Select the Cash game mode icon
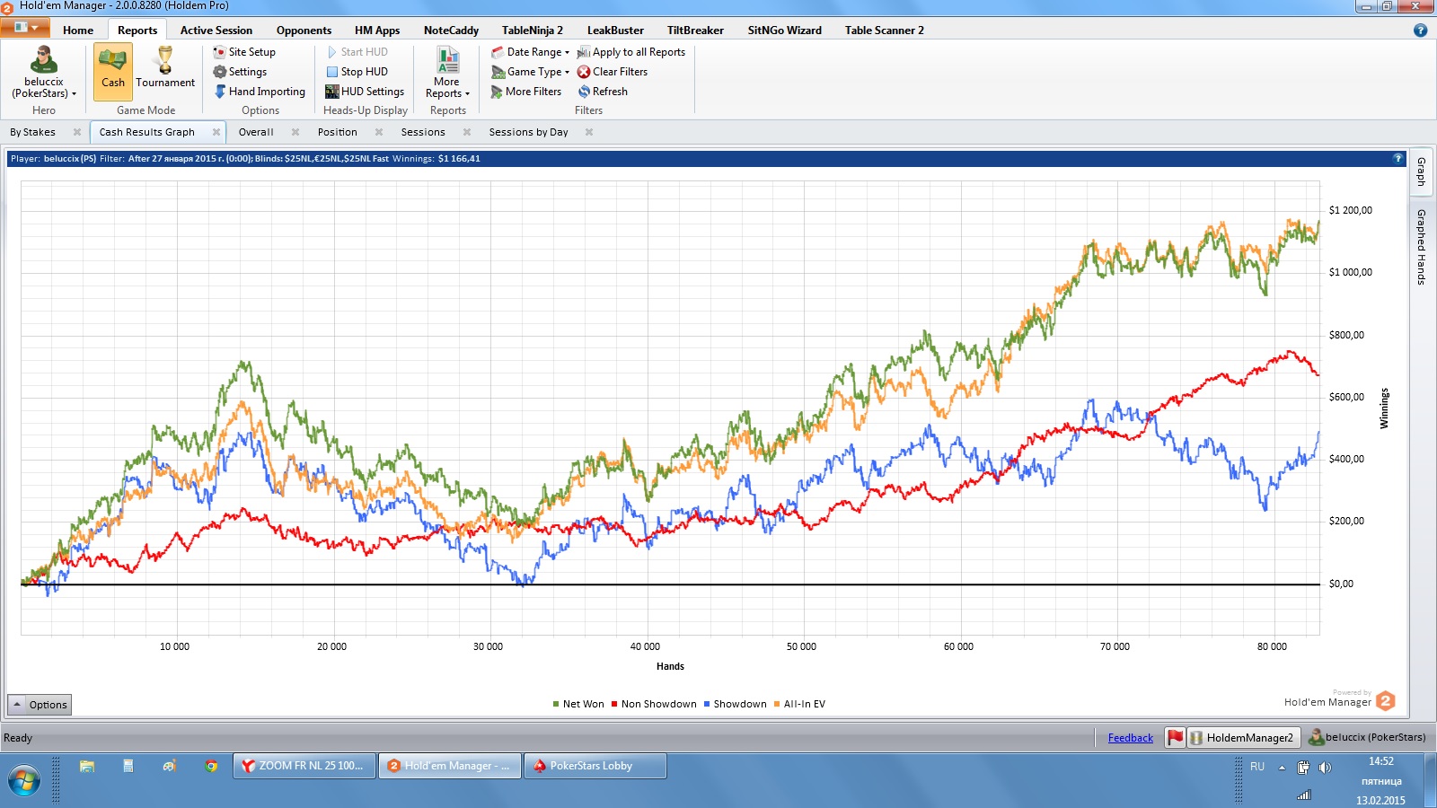 [113, 72]
